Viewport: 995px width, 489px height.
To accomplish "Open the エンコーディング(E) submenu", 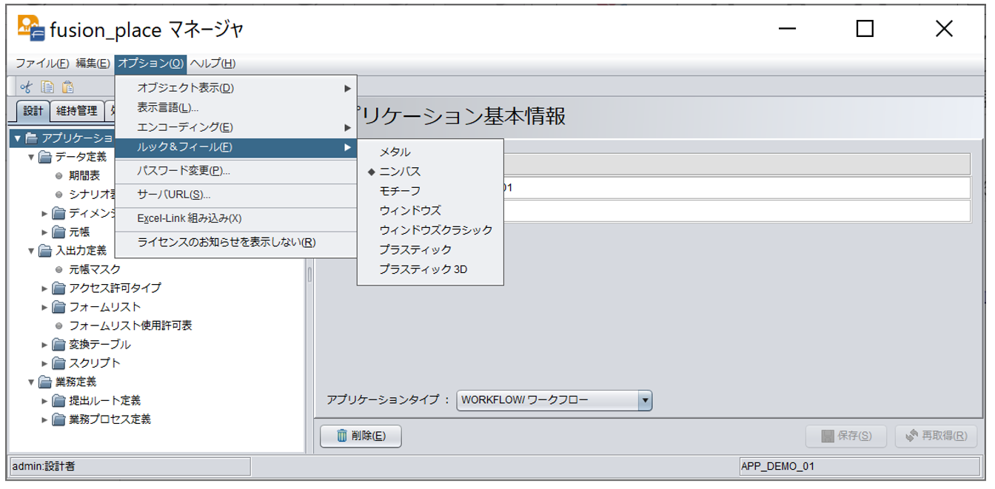I will click(x=235, y=127).
